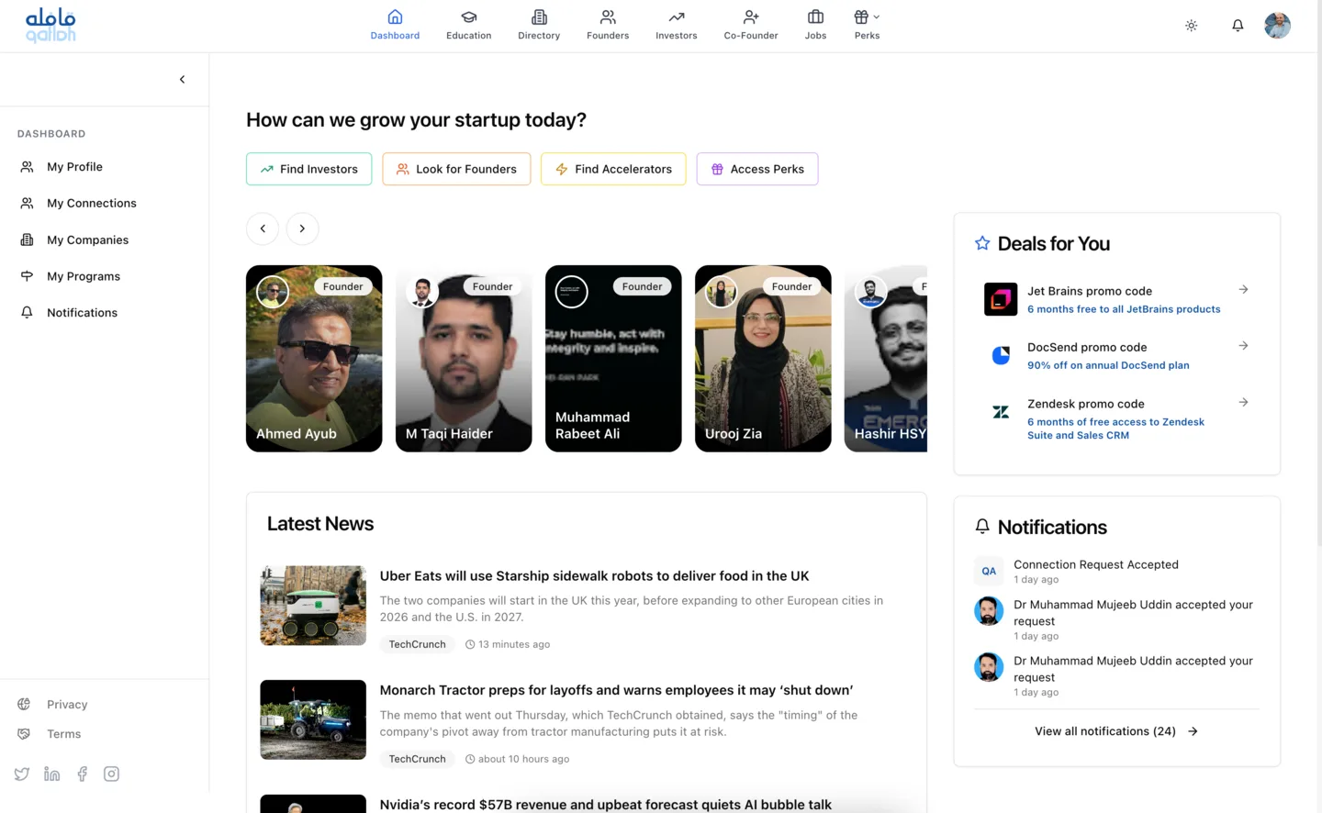Open the LinkedIn icon in sidebar footer
Image resolution: width=1322 pixels, height=813 pixels.
[52, 774]
